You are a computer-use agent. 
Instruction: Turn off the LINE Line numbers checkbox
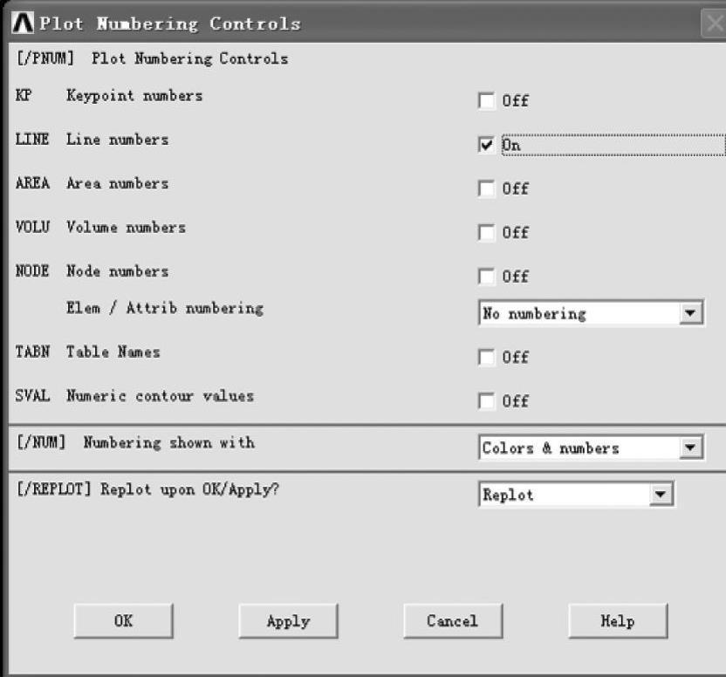486,146
